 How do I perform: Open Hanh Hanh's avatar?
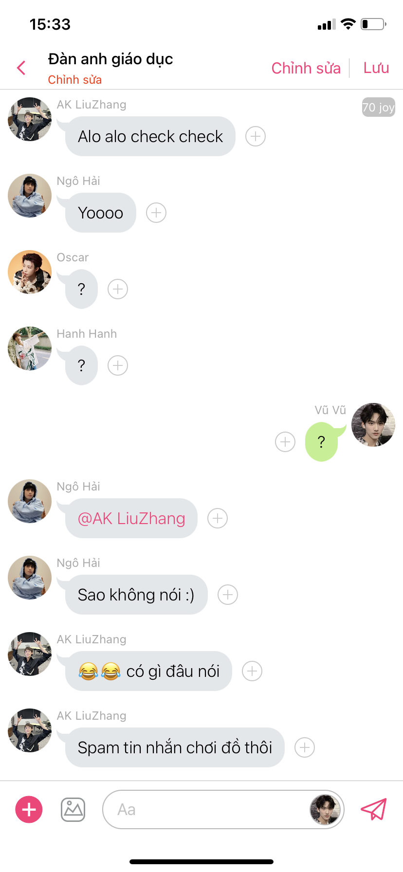tap(30, 348)
